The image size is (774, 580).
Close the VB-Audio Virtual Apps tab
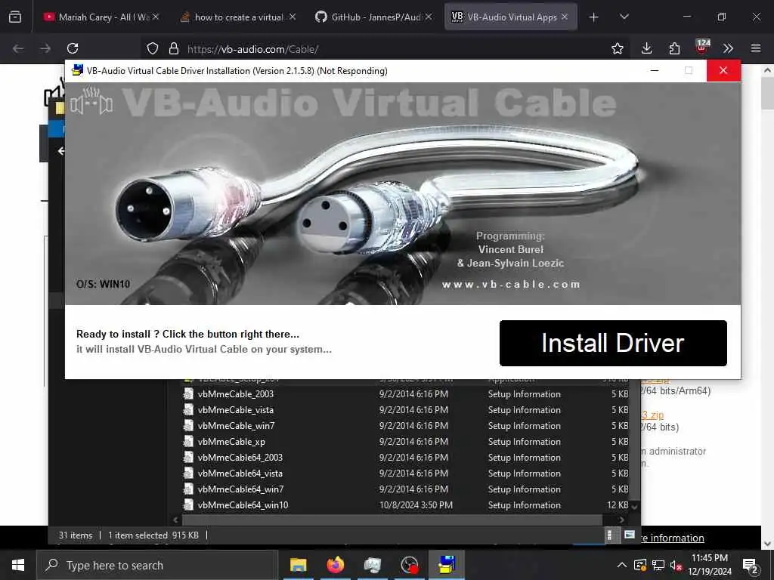(x=565, y=17)
